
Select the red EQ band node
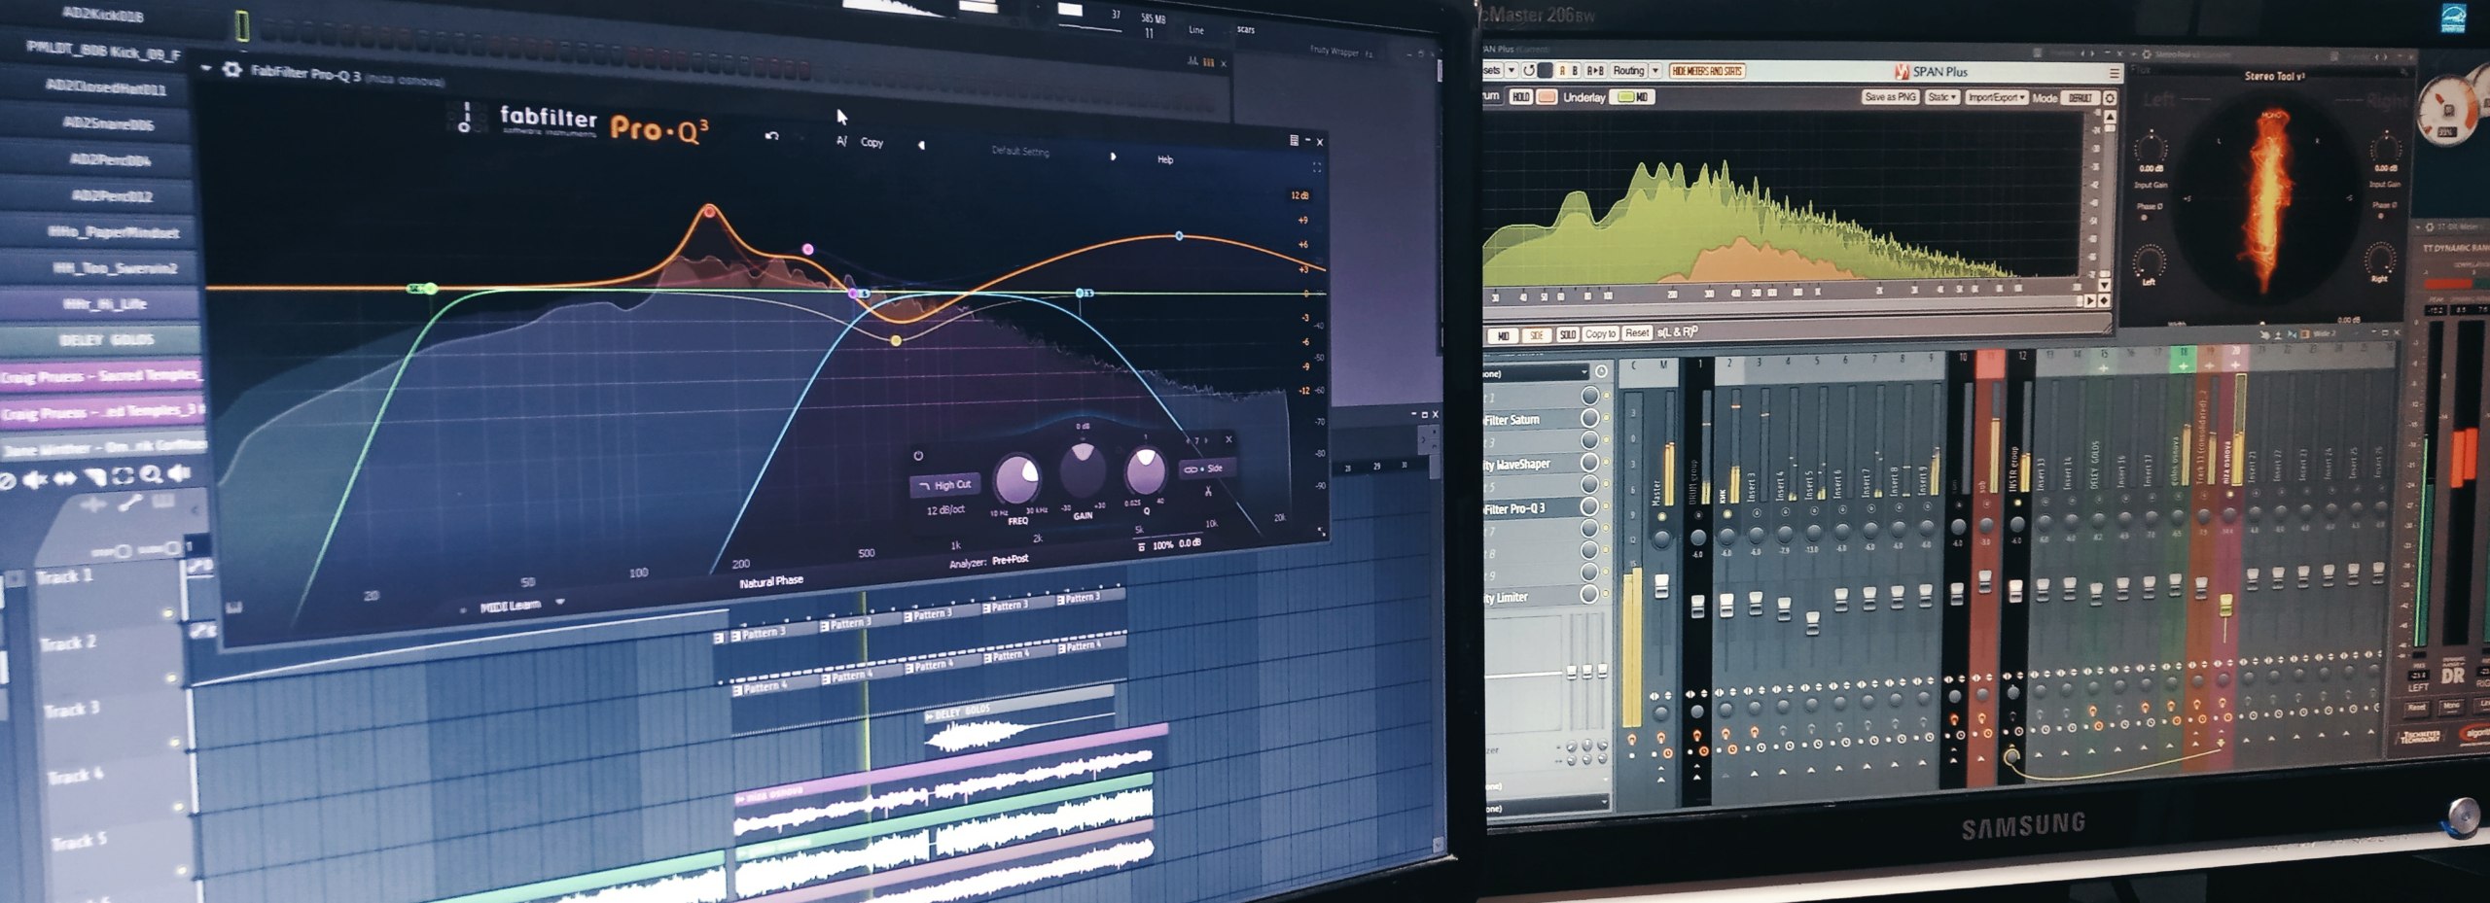pyautogui.click(x=710, y=211)
